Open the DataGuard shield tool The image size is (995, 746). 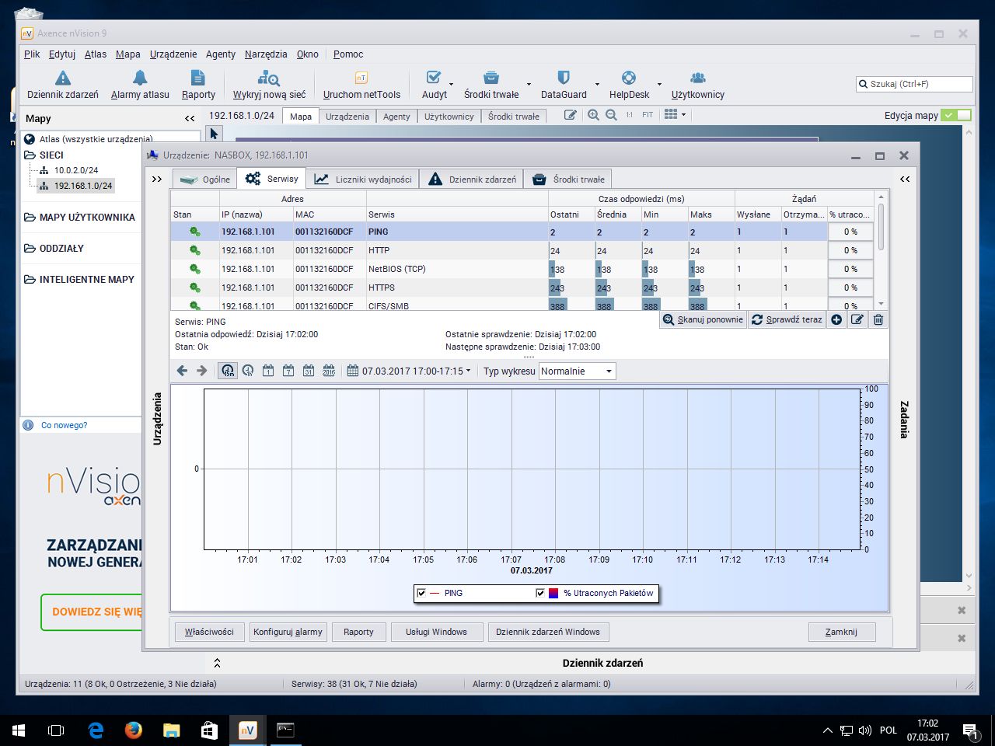564,85
